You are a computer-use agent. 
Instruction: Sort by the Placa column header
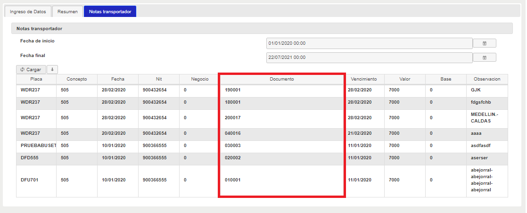pos(36,79)
